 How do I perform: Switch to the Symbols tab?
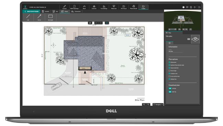pos(46,11)
